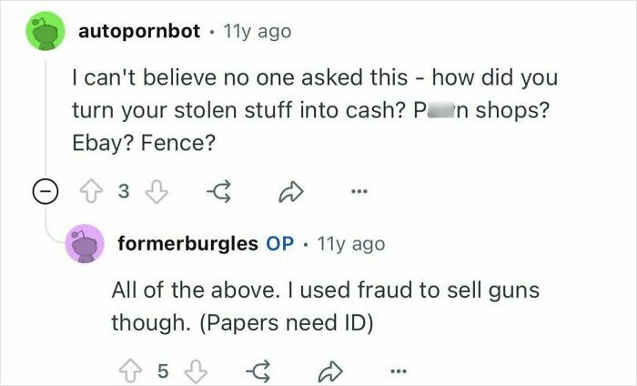Open autopornbot's user profile link
This screenshot has width=637, height=386.
(139, 31)
